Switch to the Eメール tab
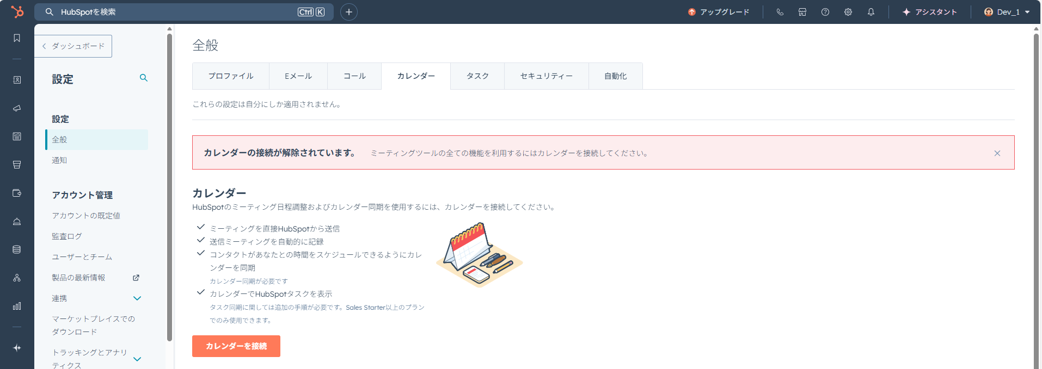1042x369 pixels. [298, 76]
